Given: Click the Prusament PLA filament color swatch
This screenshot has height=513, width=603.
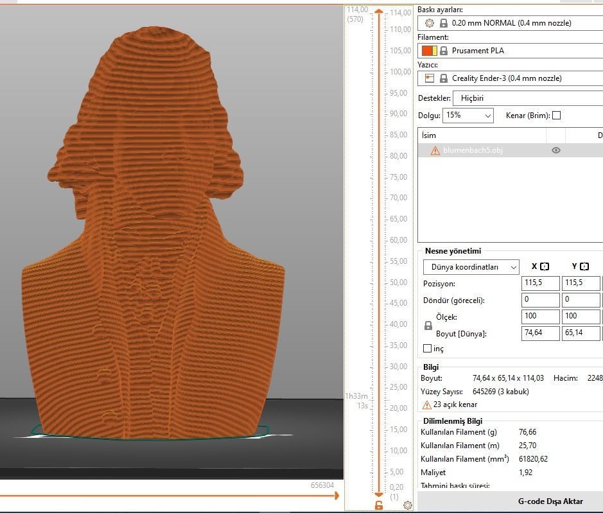Looking at the screenshot, I should tap(429, 50).
